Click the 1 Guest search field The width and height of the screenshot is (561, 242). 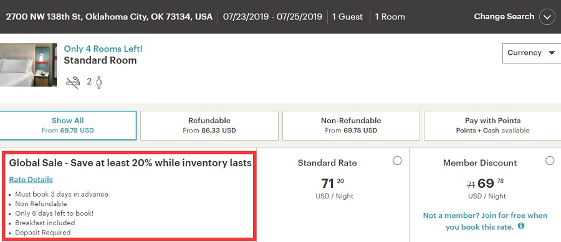click(347, 17)
